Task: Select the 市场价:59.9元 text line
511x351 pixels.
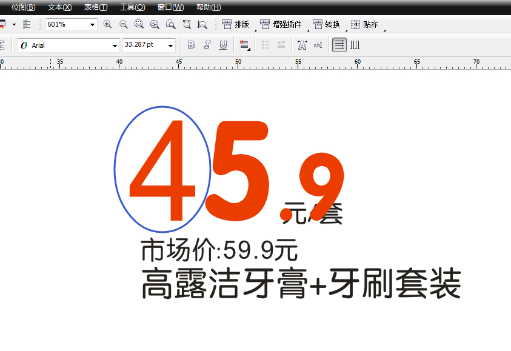Action: tap(219, 250)
